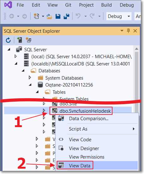Click the Object Explorer vertical scrollbar track
144x174 pixels.
(x=137, y=82)
